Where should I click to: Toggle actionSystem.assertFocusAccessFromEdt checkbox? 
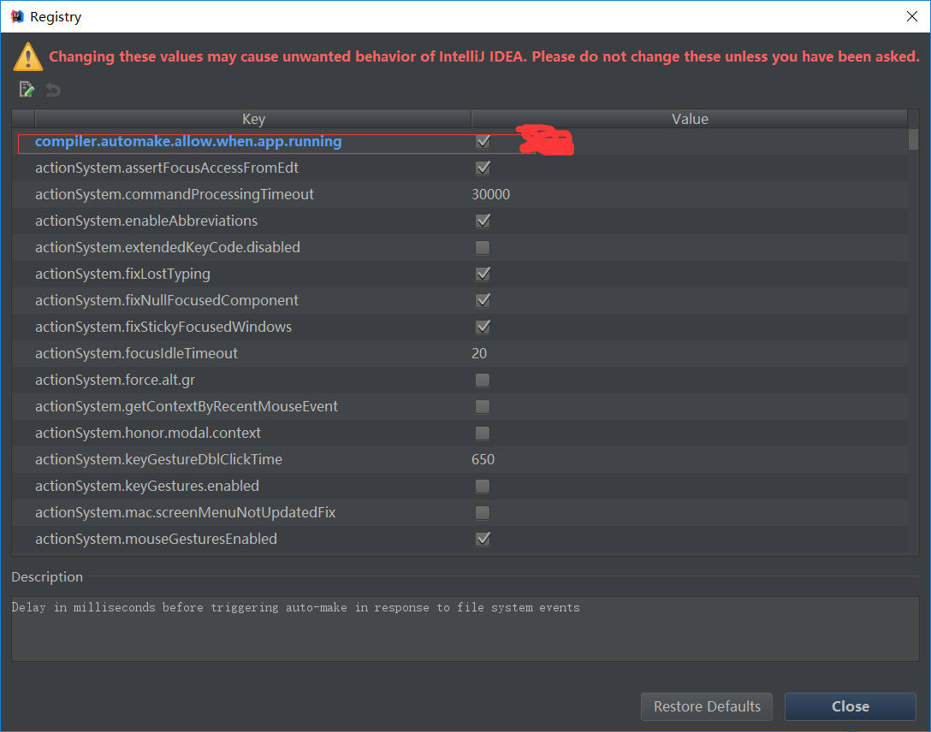483,168
